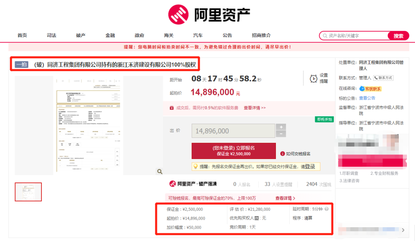Click the 阿里资产 logo icon
Viewport: 415px width, 241px height.
coord(178,15)
